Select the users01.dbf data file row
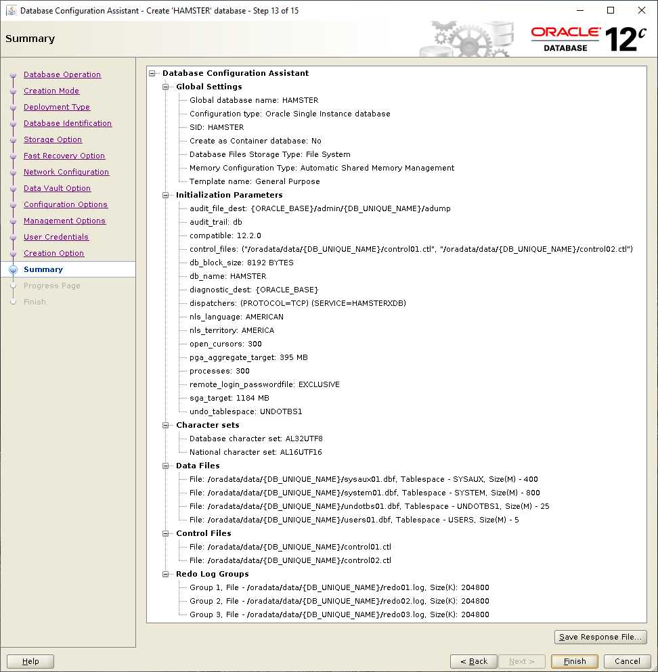 tap(354, 520)
